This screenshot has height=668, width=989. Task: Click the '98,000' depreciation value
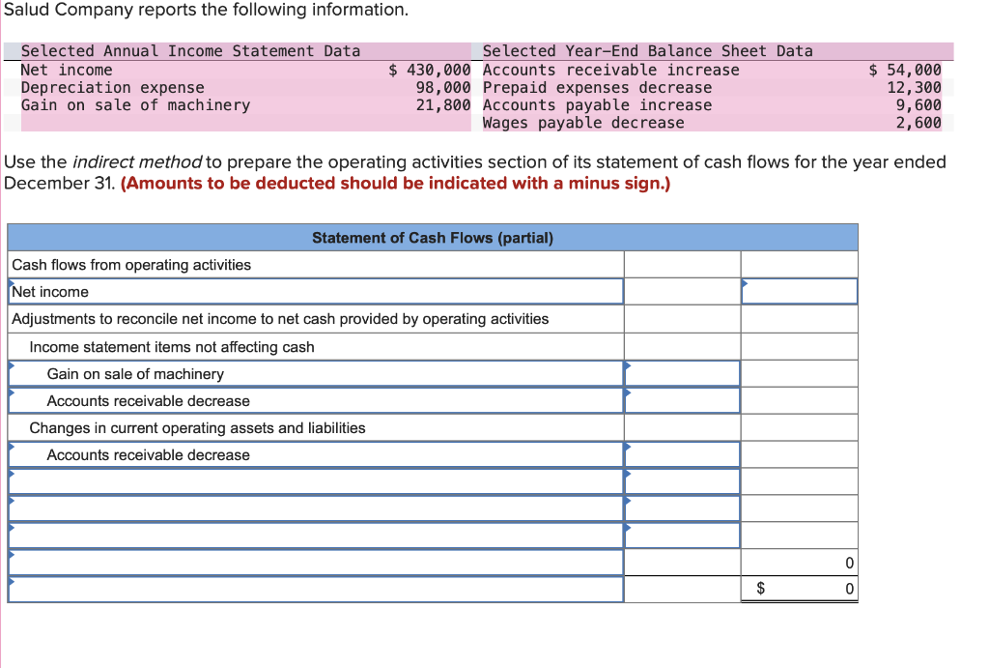click(x=443, y=87)
